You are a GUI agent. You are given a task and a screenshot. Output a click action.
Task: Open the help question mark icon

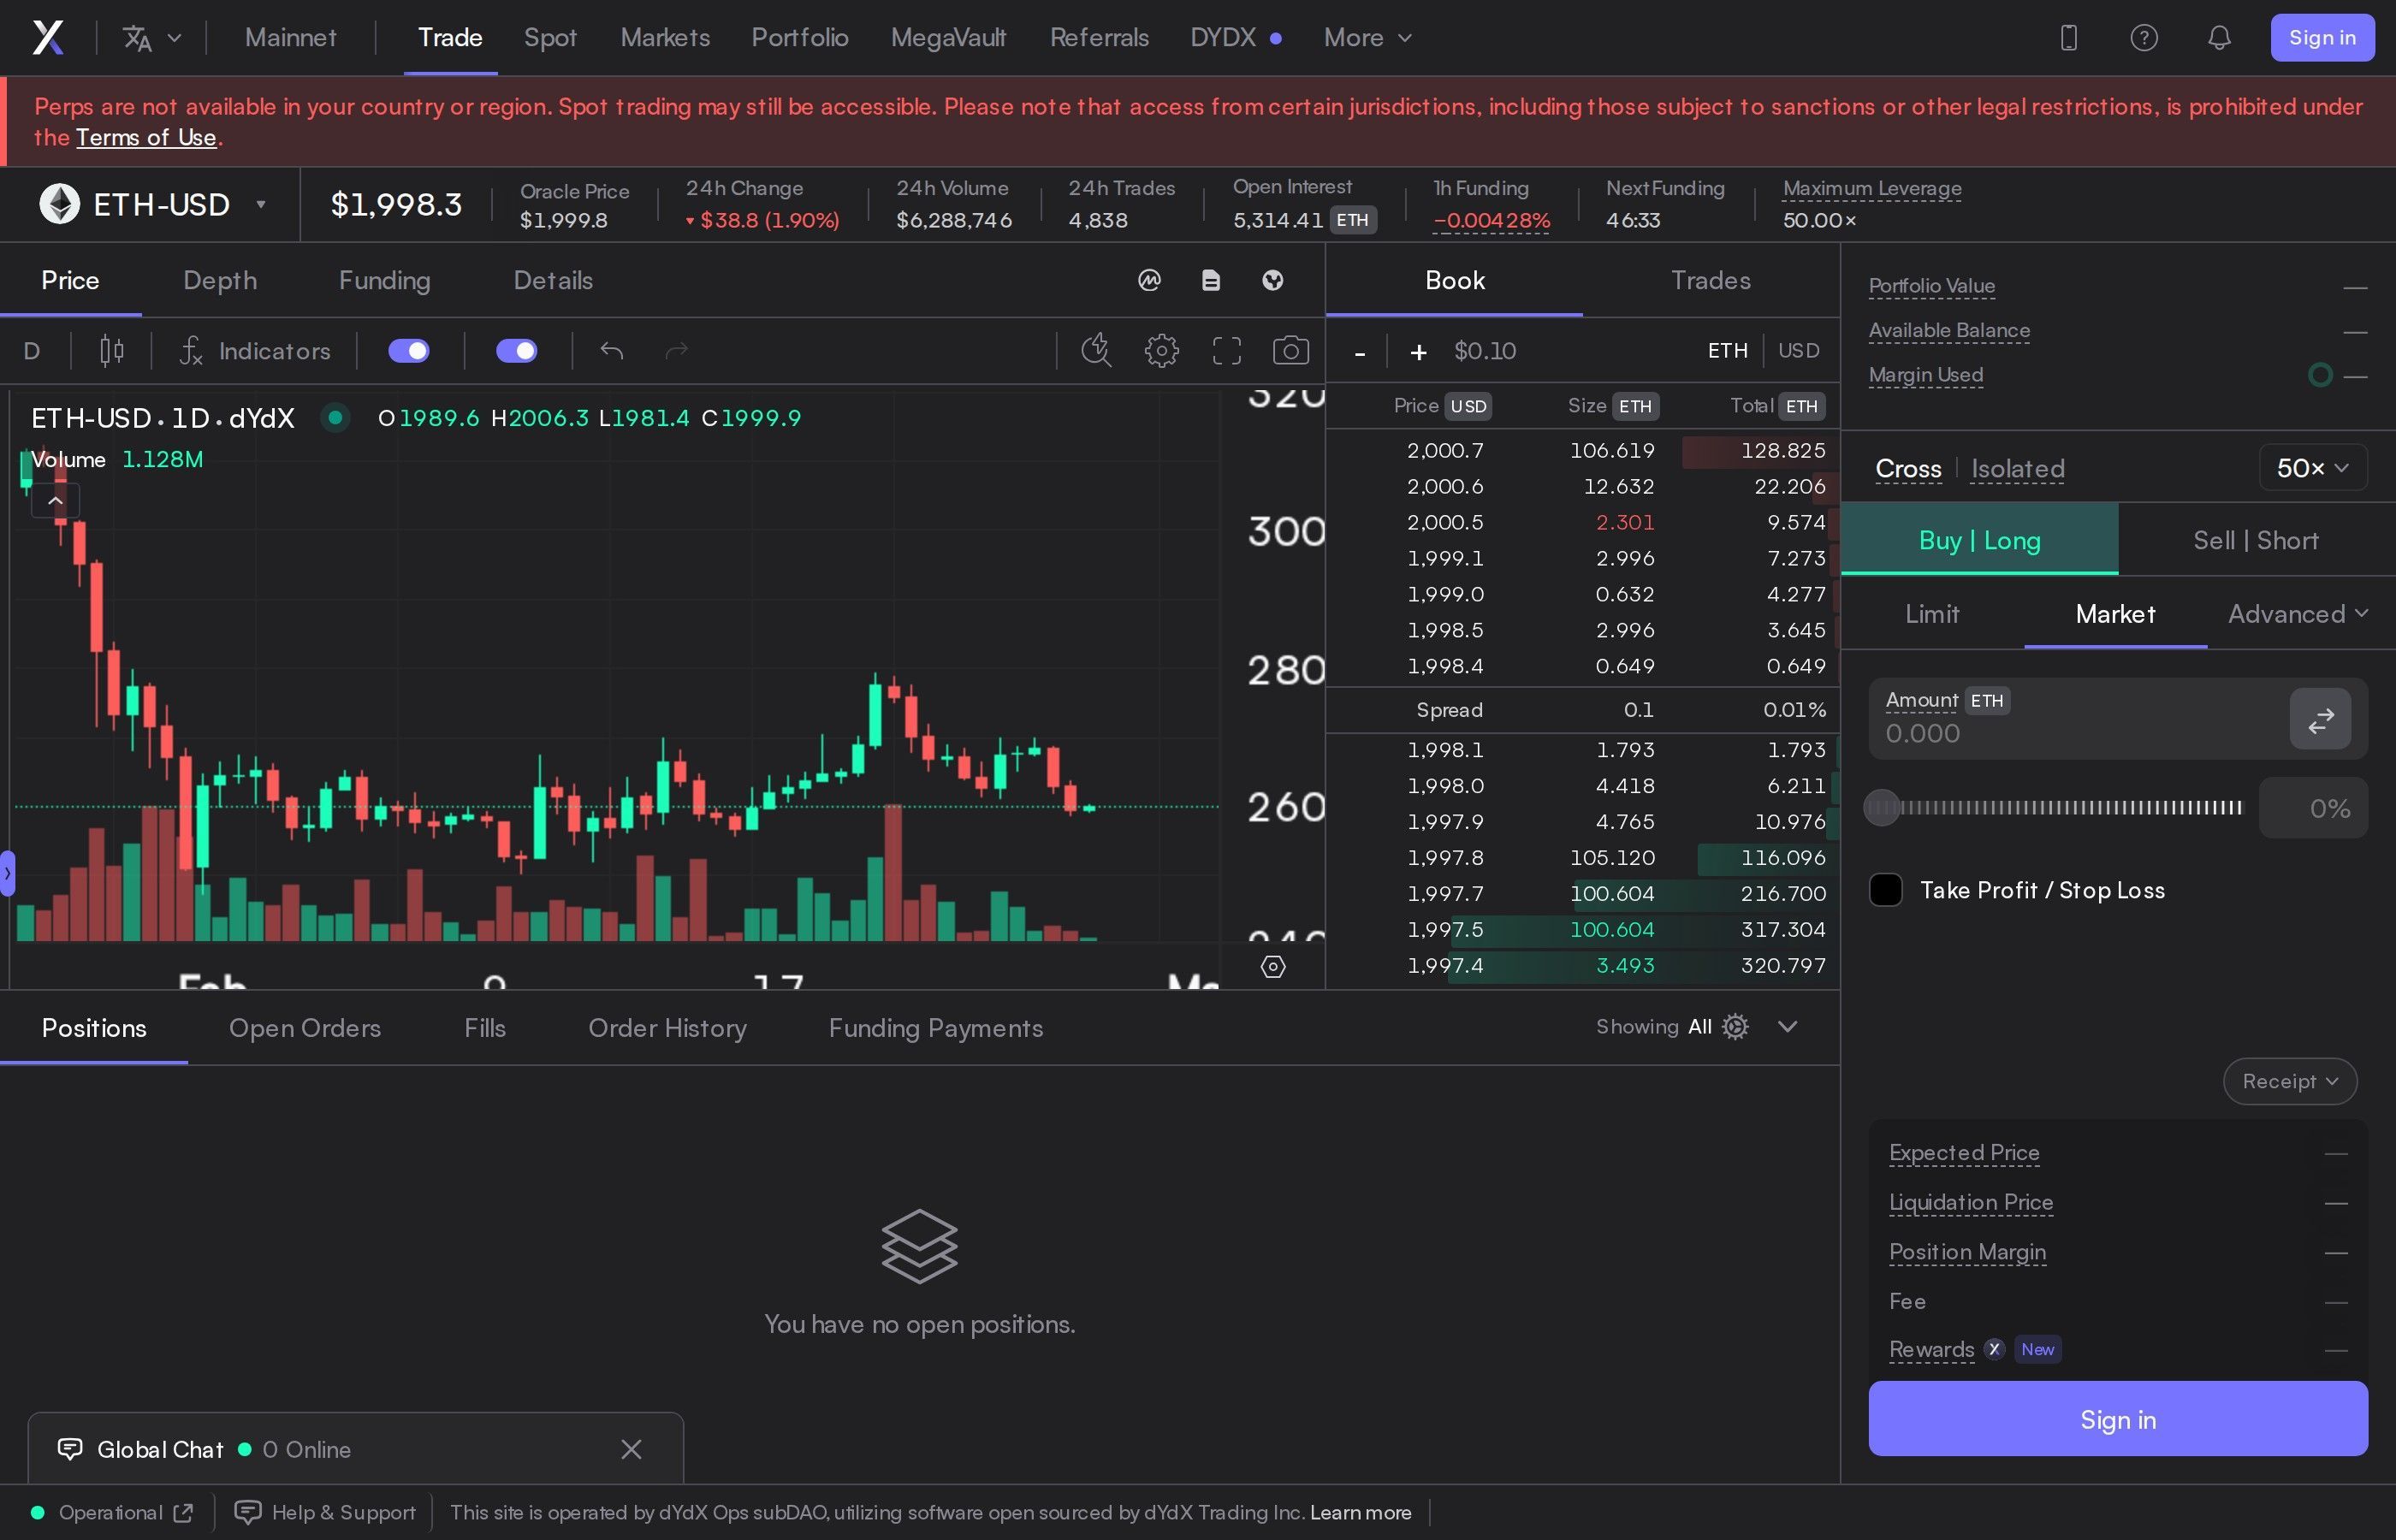(2143, 38)
